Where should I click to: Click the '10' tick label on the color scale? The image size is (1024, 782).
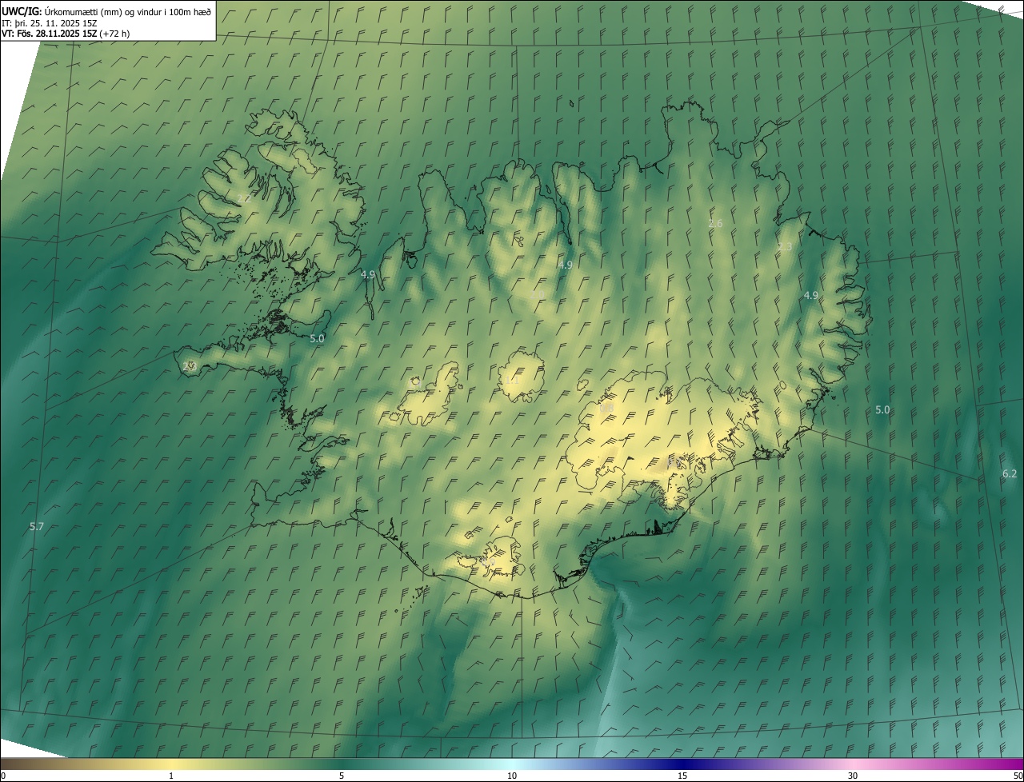click(512, 776)
